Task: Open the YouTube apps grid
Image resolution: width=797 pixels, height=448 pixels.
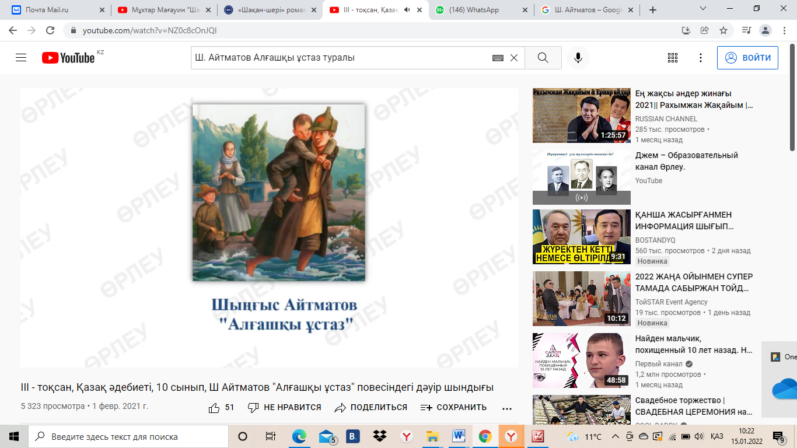Action: coord(673,58)
